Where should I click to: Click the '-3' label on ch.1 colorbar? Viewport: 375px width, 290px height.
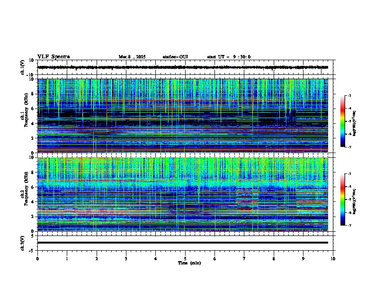point(349,96)
